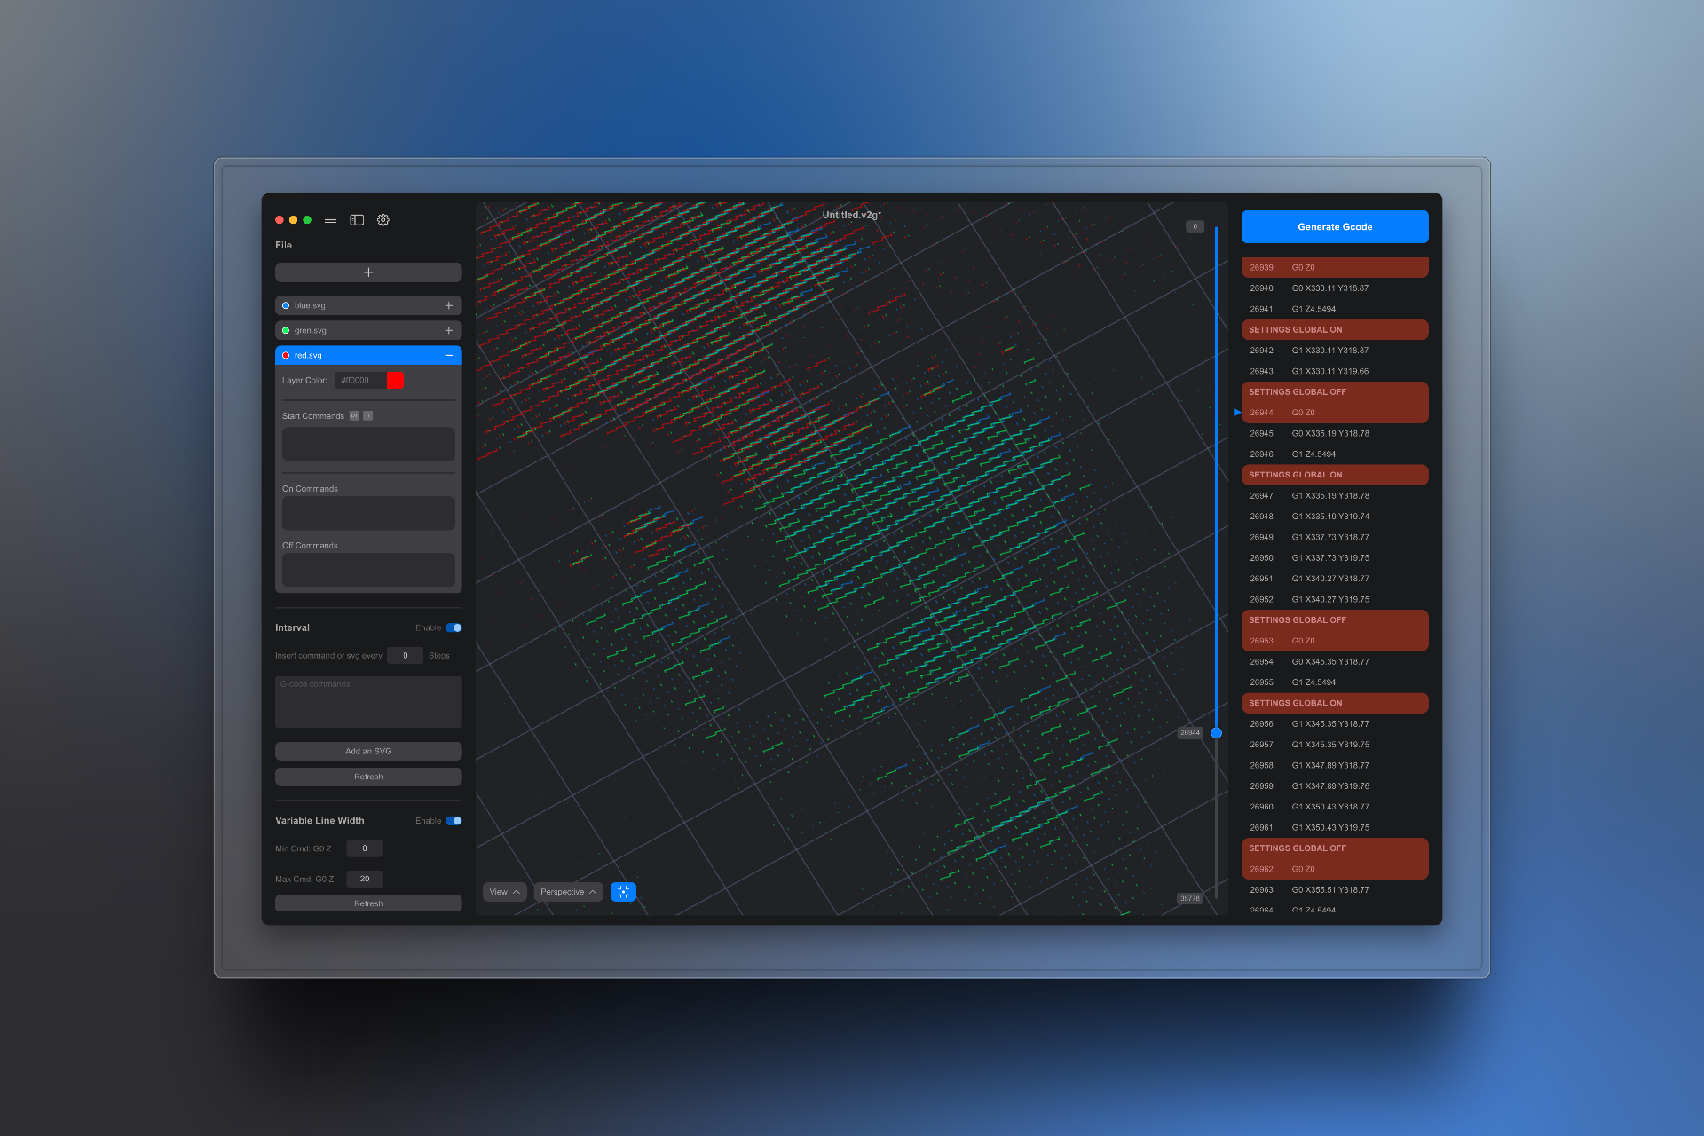Expand the gren.svg layer
The height and width of the screenshot is (1136, 1704).
point(448,330)
